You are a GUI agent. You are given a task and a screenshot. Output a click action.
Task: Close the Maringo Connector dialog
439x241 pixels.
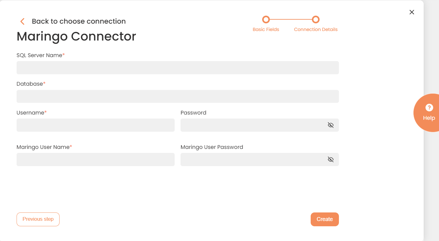412,12
